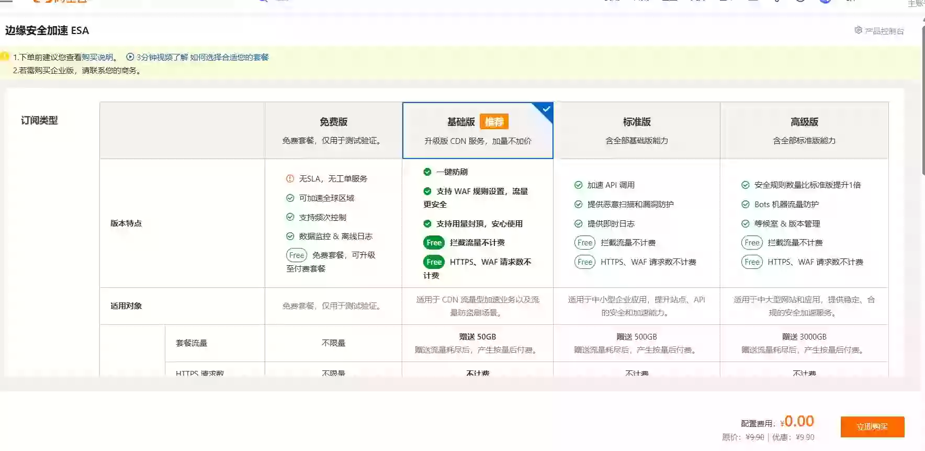Click the green Free badge beside 拦截流量不计费

tap(434, 243)
